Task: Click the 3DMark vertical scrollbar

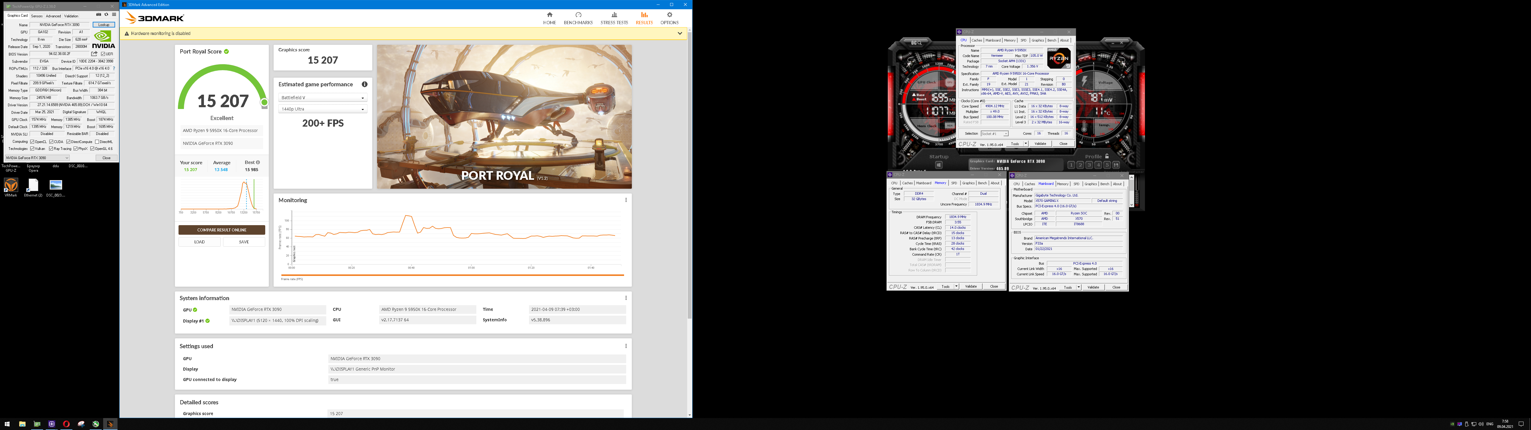Action: point(690,176)
